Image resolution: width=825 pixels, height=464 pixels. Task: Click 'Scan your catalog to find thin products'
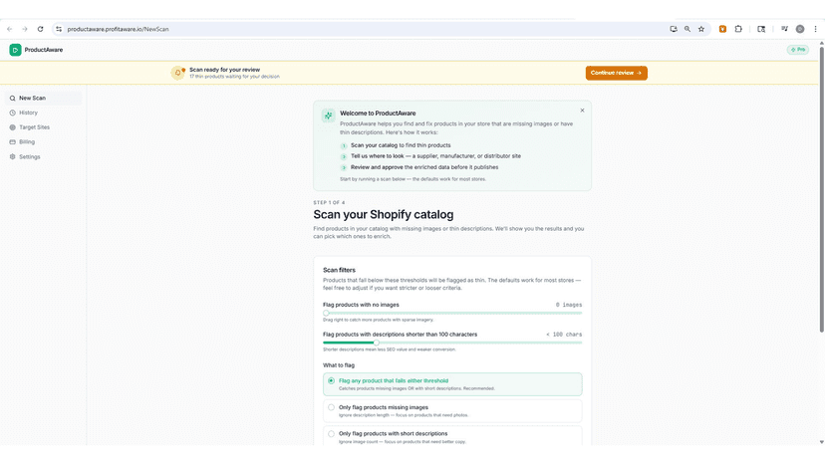pos(401,145)
